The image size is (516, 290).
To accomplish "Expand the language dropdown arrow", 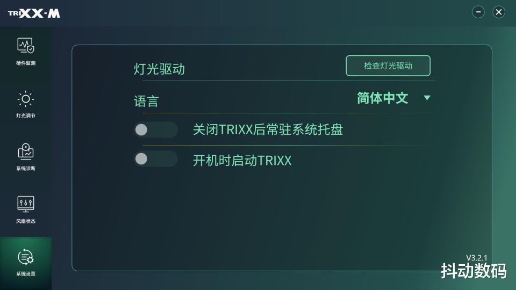I will (x=427, y=98).
